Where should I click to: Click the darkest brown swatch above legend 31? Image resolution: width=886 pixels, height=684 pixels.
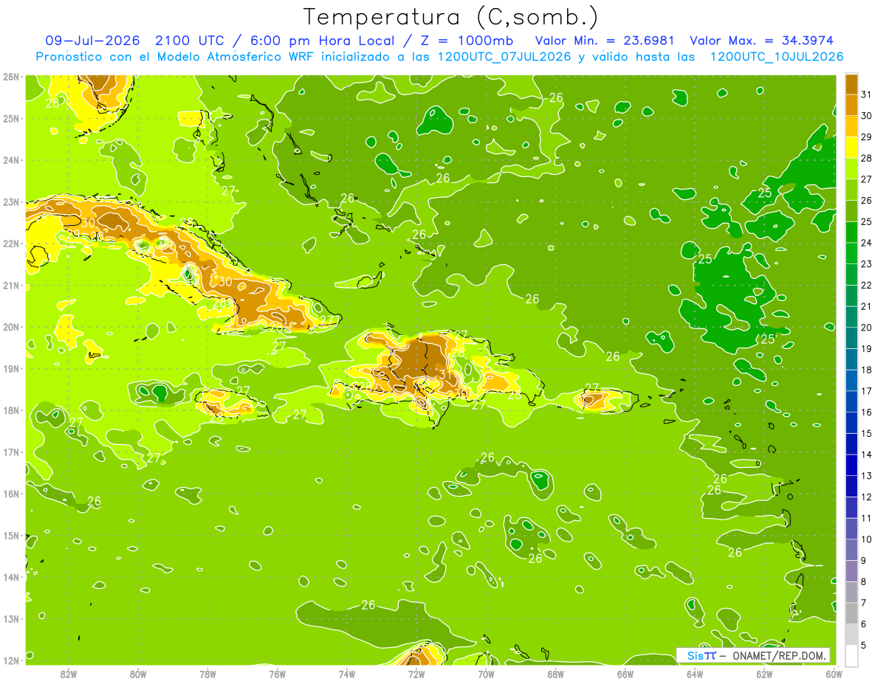point(852,84)
